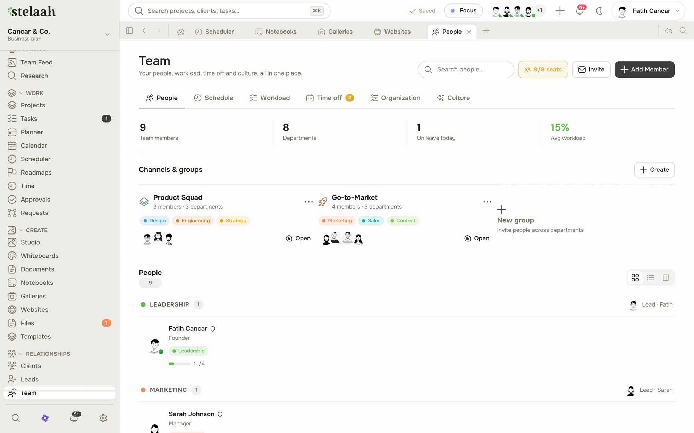Screen dimensions: 694x433
Task: Toggle the sidebar panel icon
Action: [129, 31]
